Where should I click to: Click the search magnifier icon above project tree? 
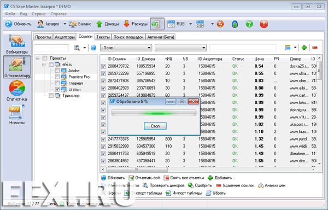[x=77, y=48]
